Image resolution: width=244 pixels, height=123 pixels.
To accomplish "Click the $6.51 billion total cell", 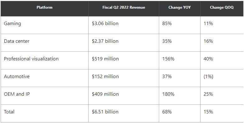I will coord(105,112).
